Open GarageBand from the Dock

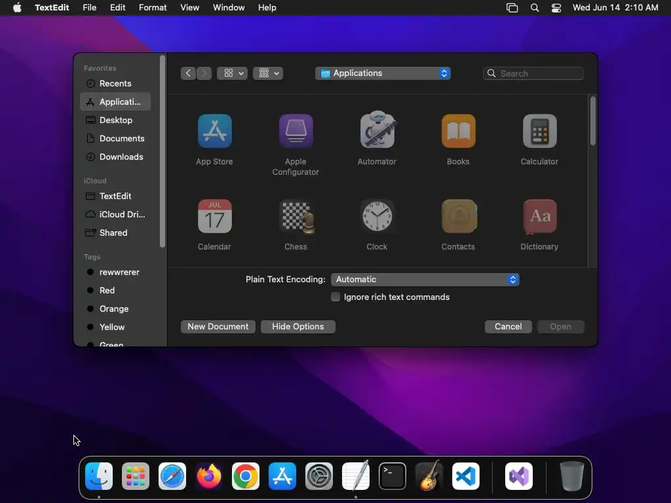429,475
